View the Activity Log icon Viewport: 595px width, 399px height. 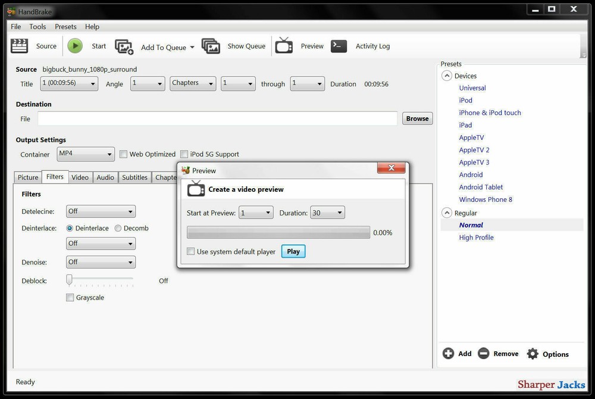pyautogui.click(x=339, y=45)
